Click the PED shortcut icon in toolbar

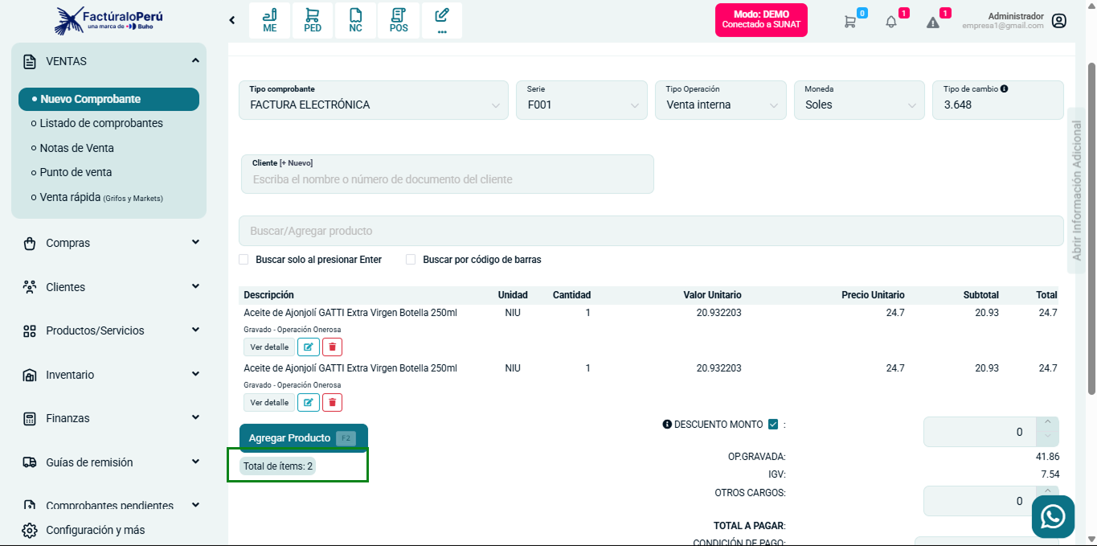[313, 20]
